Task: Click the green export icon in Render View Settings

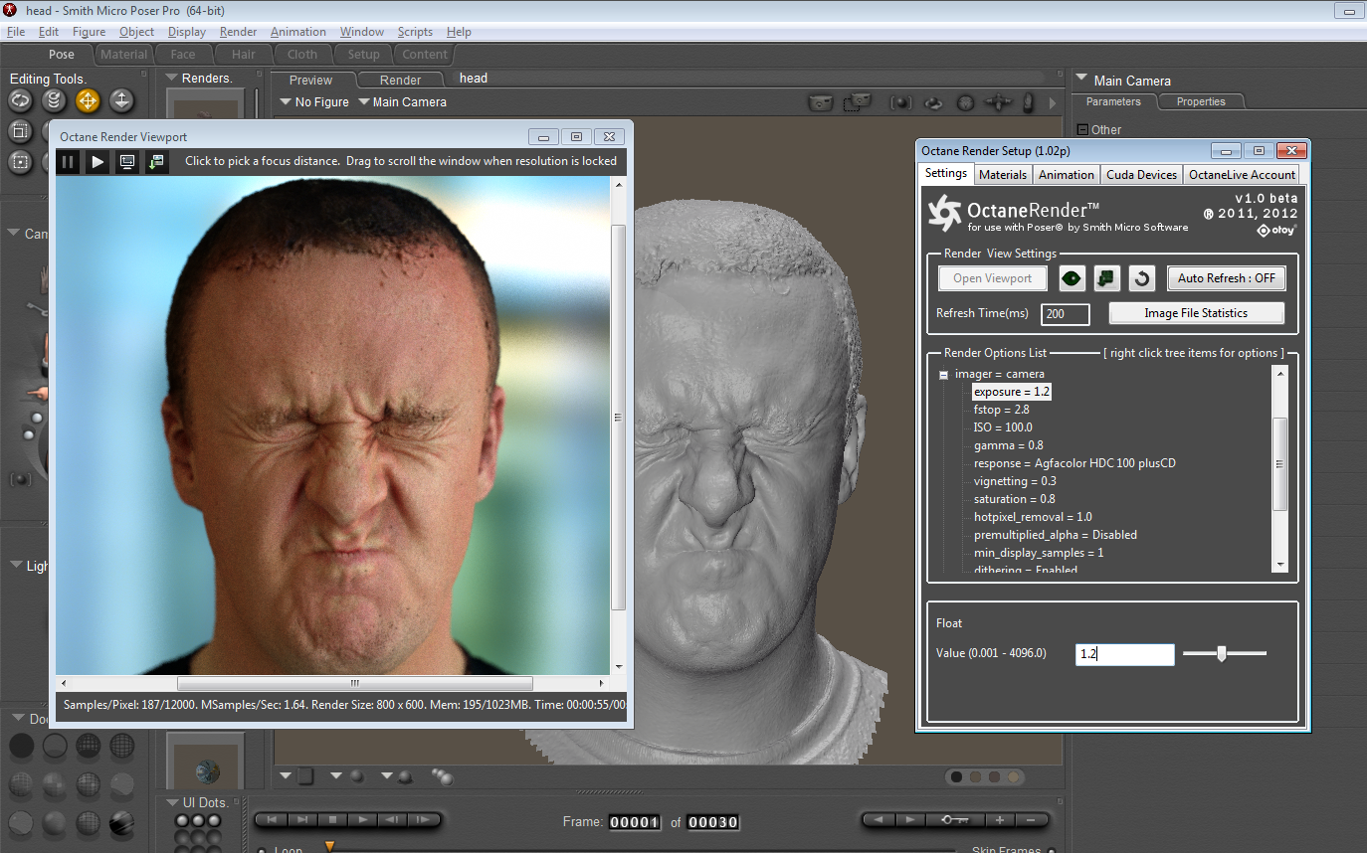Action: [x=1106, y=278]
